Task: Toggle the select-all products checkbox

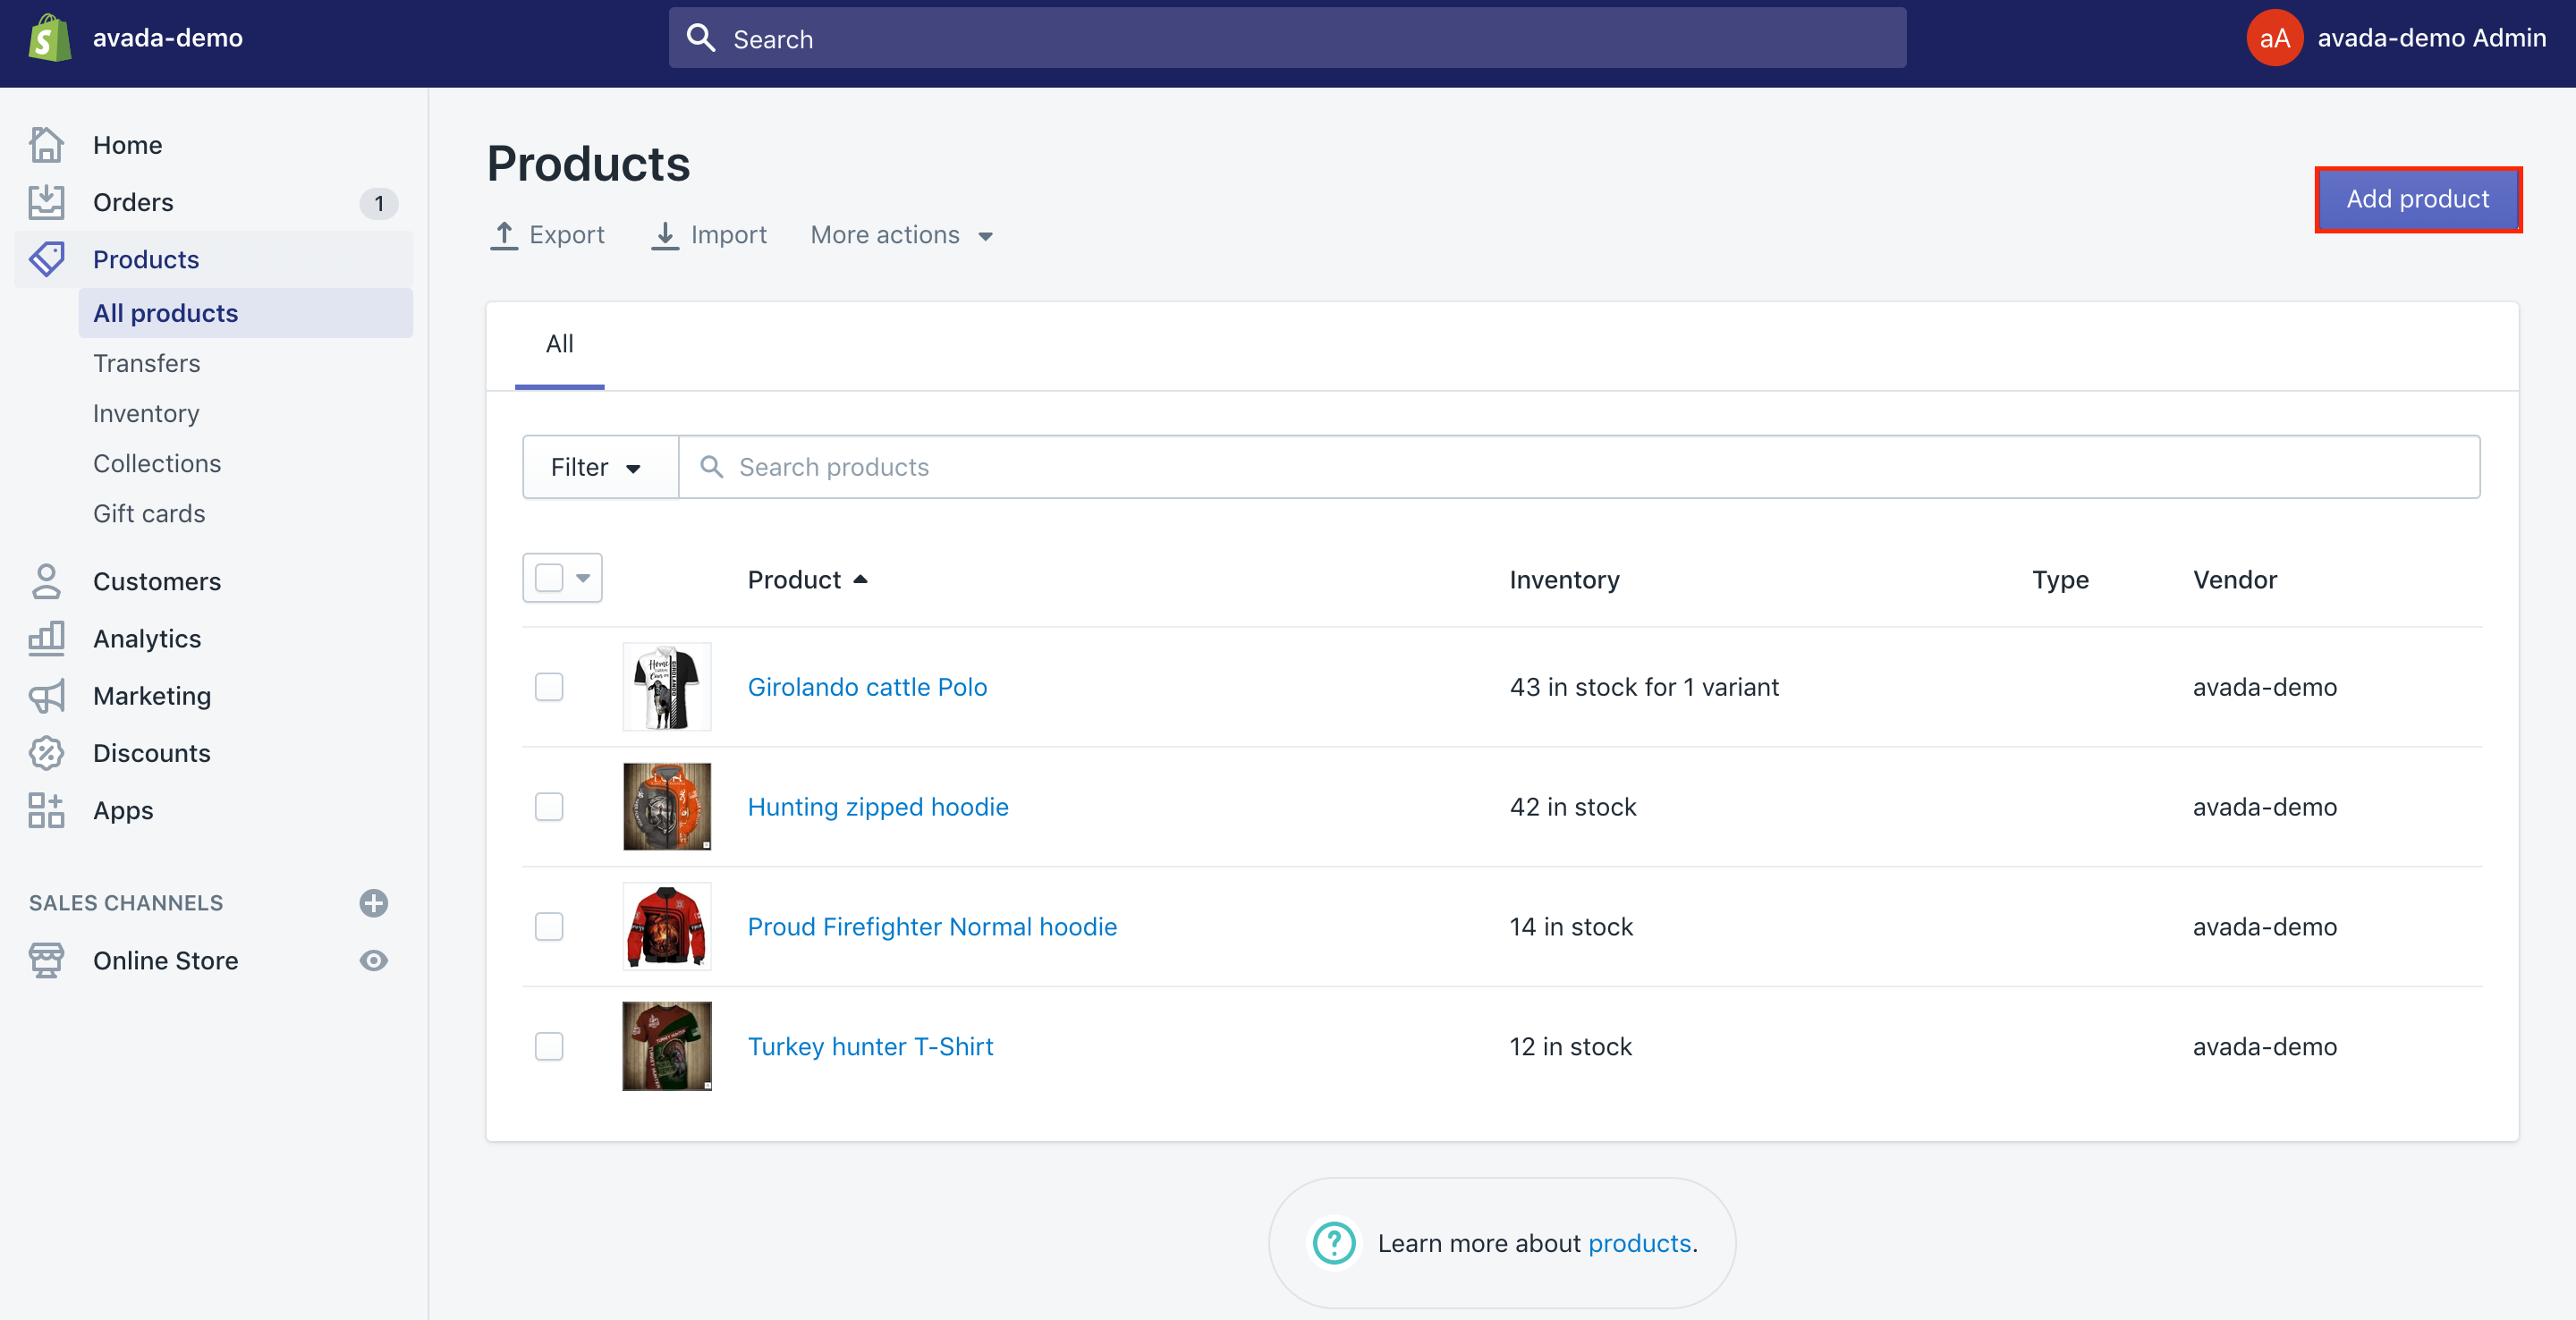Action: (x=549, y=578)
